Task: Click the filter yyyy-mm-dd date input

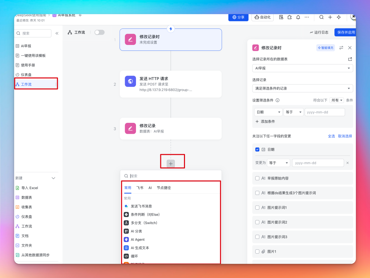Action: [x=325, y=112]
